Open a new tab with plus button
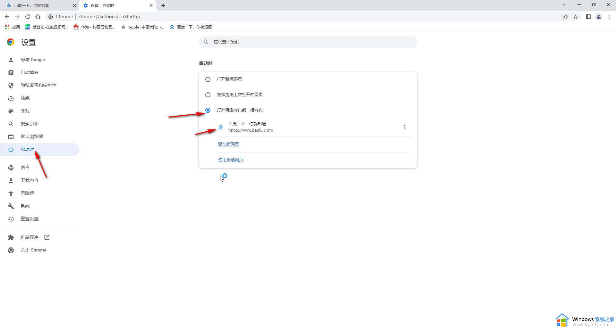This screenshot has width=616, height=329. (163, 5)
